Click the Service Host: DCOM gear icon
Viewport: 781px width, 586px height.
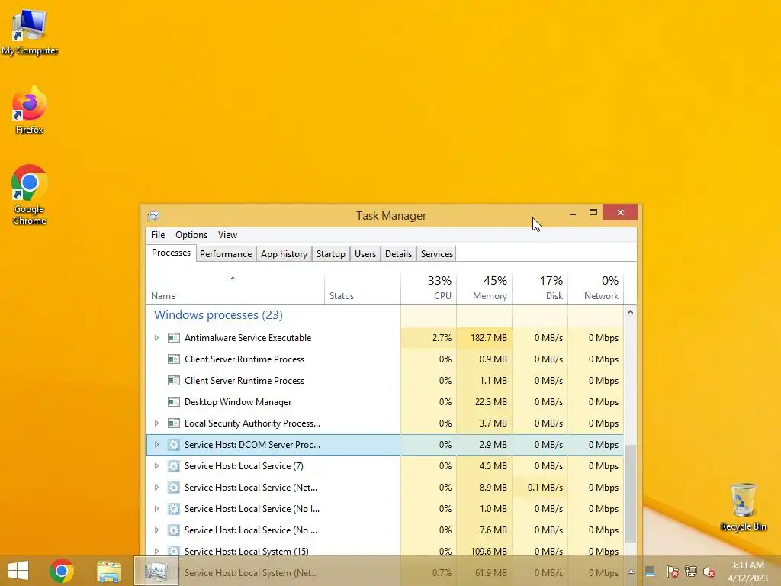[174, 445]
